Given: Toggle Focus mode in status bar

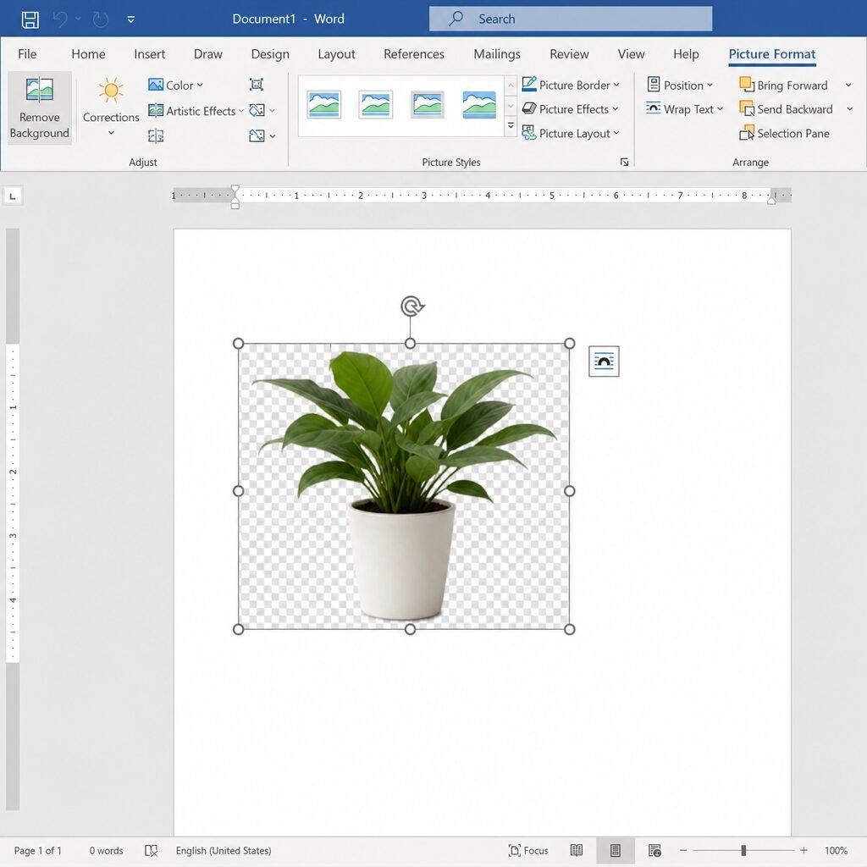Looking at the screenshot, I should (x=528, y=850).
